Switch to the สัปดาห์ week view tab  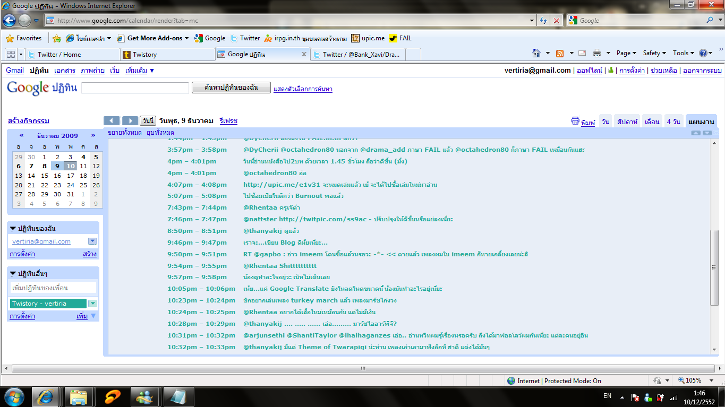coord(627,122)
